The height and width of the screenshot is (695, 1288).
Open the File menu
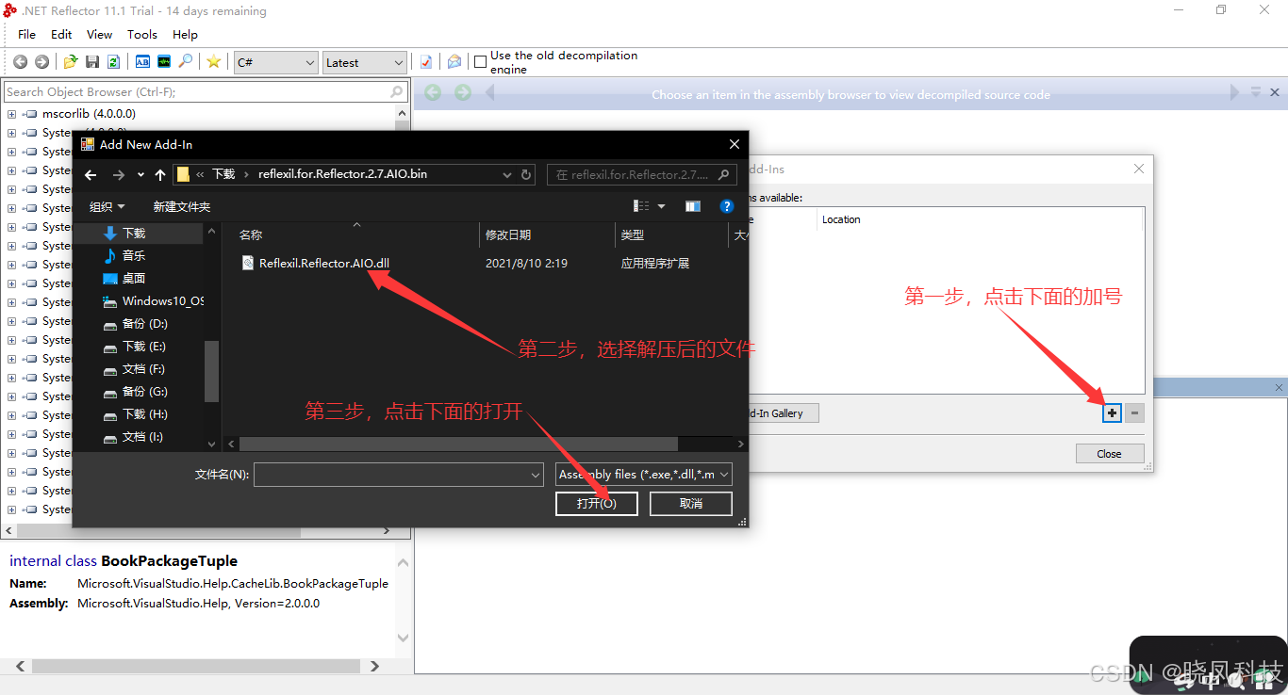27,34
